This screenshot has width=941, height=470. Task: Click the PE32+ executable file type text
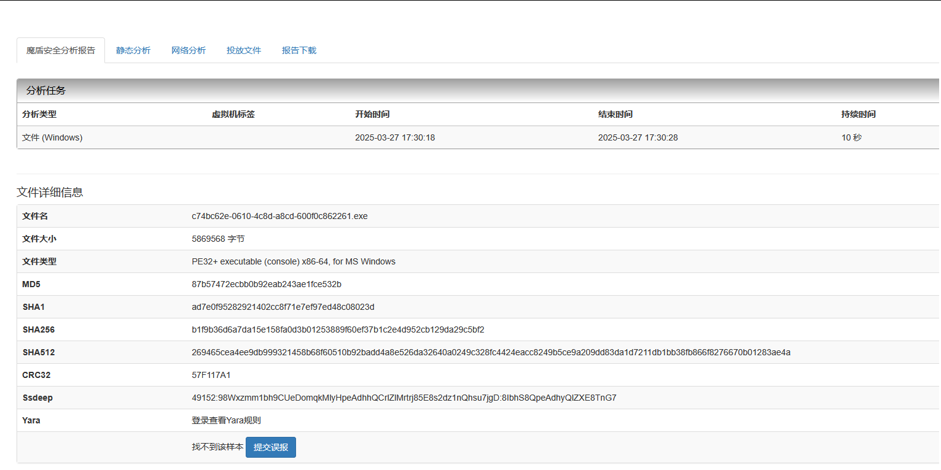tap(294, 261)
